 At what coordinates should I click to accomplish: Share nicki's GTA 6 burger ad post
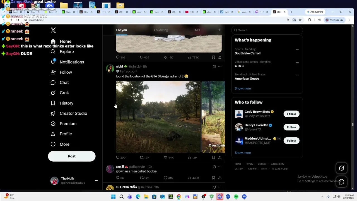(x=220, y=157)
